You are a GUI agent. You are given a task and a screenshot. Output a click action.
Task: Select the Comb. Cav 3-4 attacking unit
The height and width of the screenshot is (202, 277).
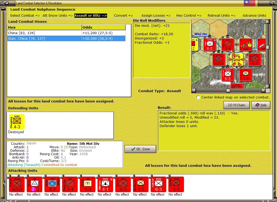(70, 184)
